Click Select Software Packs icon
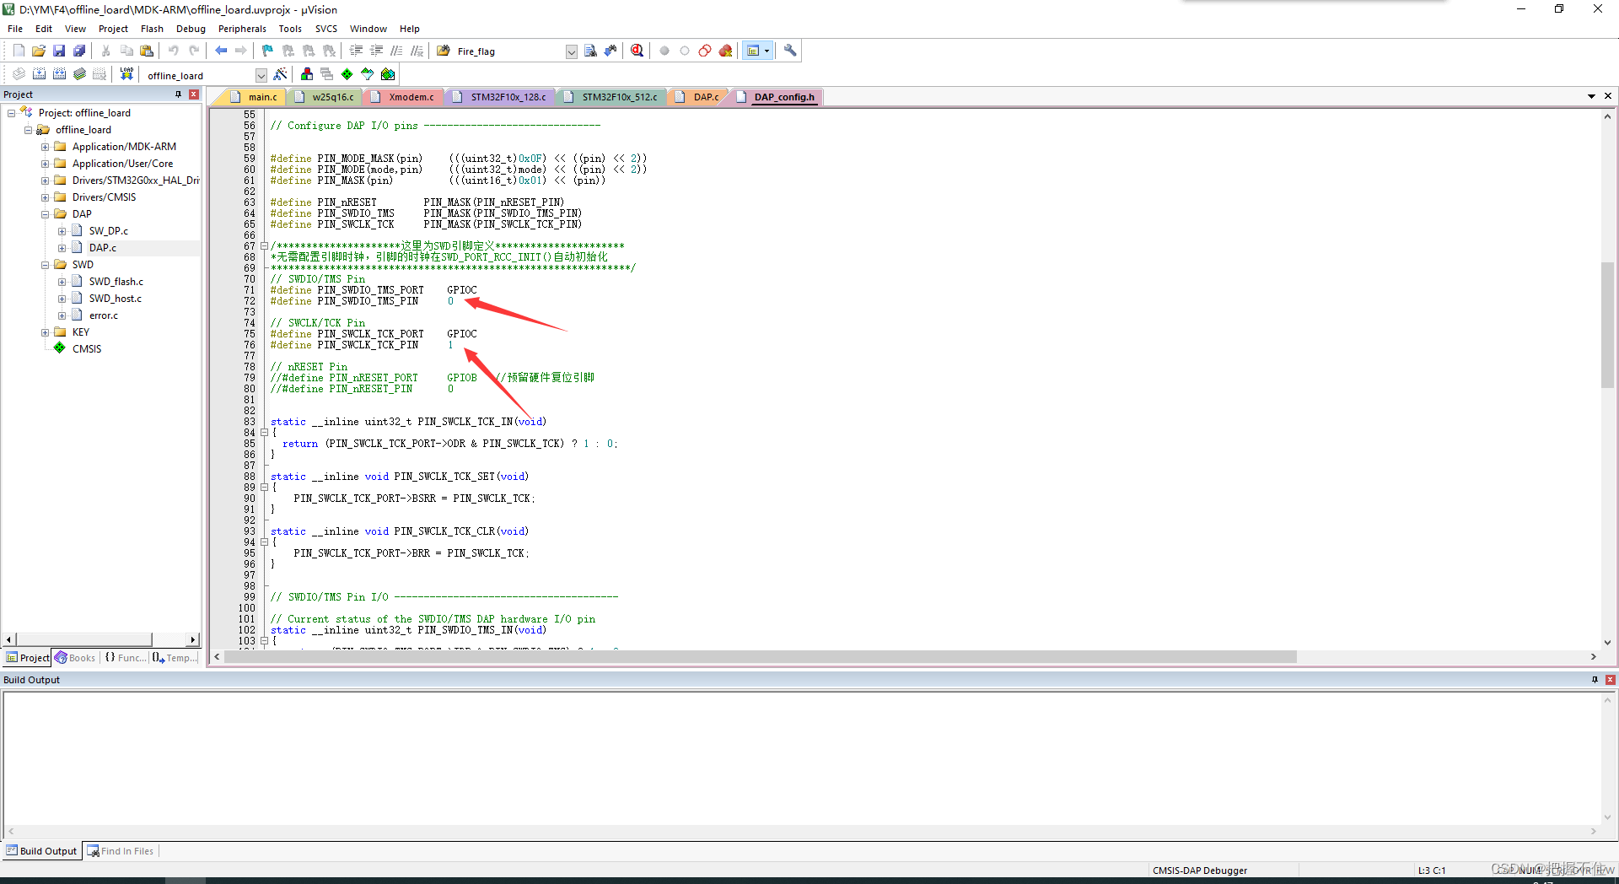 (368, 74)
